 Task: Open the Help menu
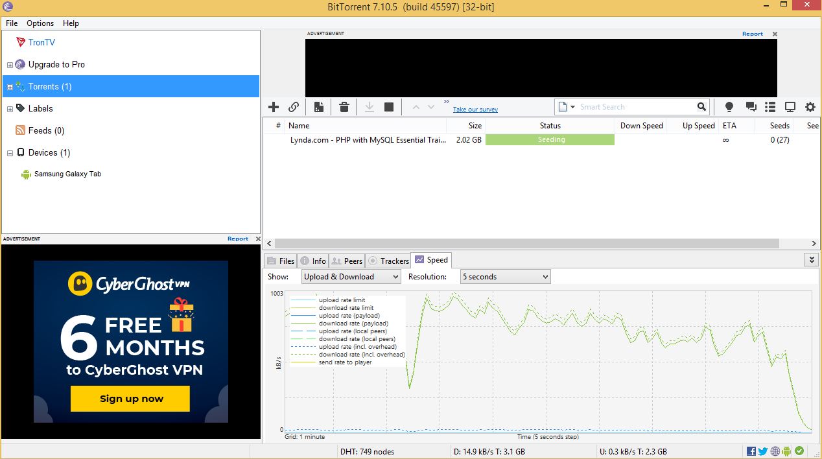click(71, 23)
